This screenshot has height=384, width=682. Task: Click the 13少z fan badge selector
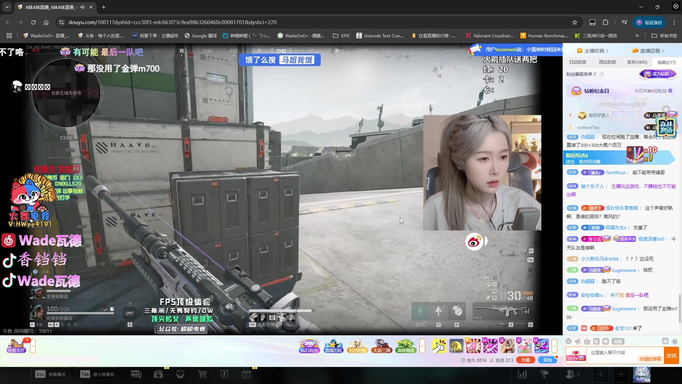click(575, 356)
